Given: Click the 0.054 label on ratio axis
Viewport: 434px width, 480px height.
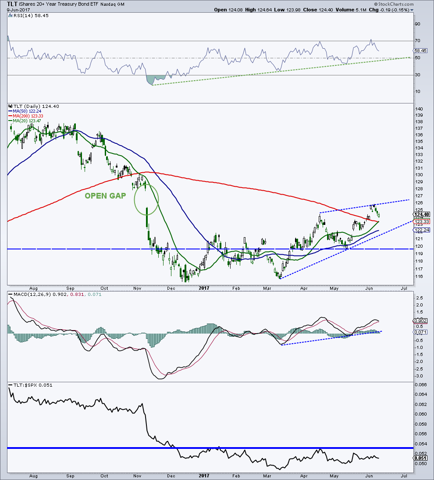Looking at the screenshot, I should (421, 444).
